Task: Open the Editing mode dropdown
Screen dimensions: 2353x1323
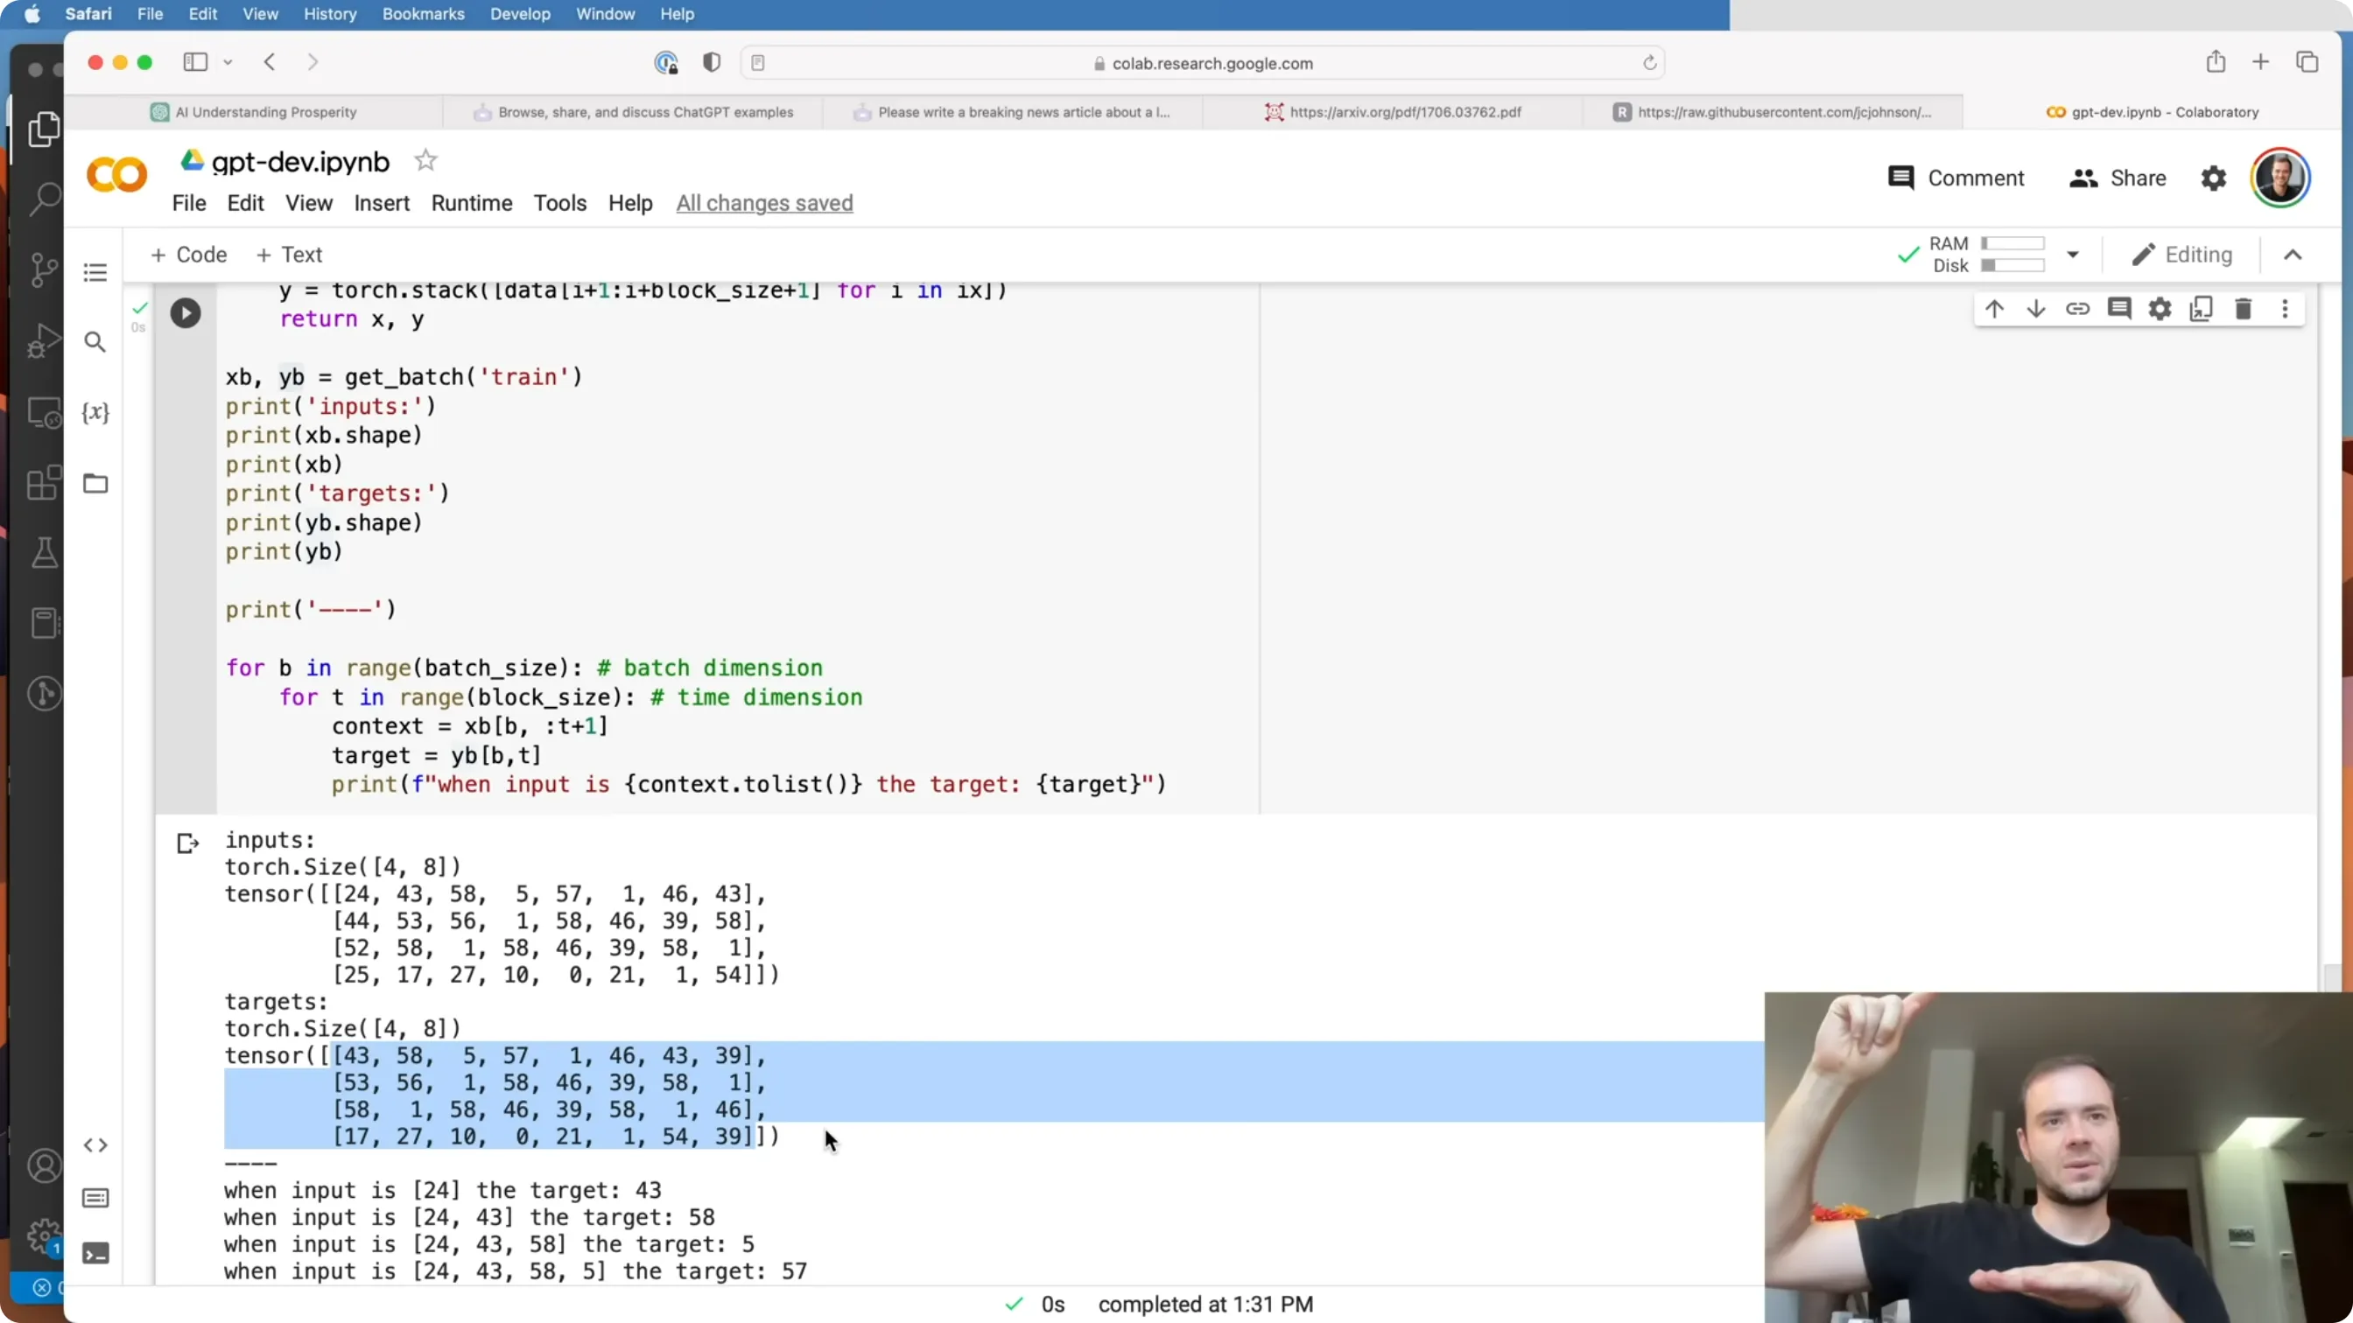Action: coord(2182,255)
